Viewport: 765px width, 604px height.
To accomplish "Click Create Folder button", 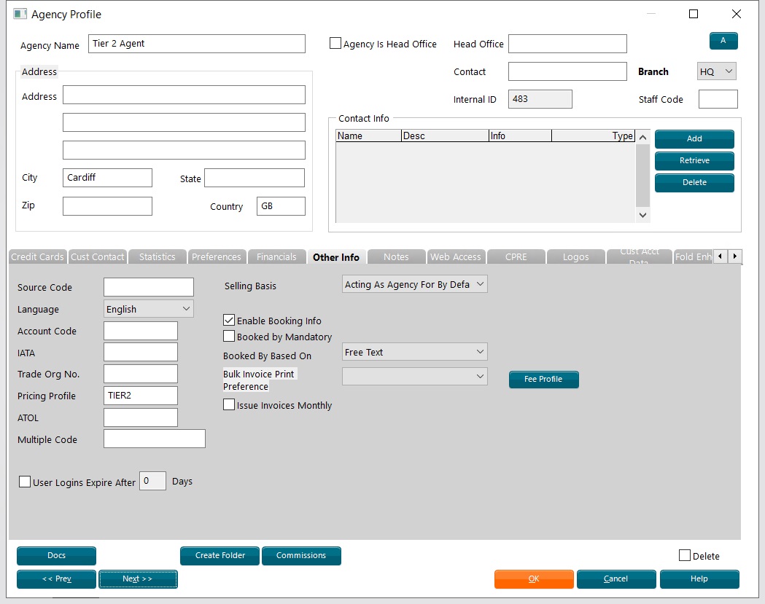I will (x=220, y=556).
